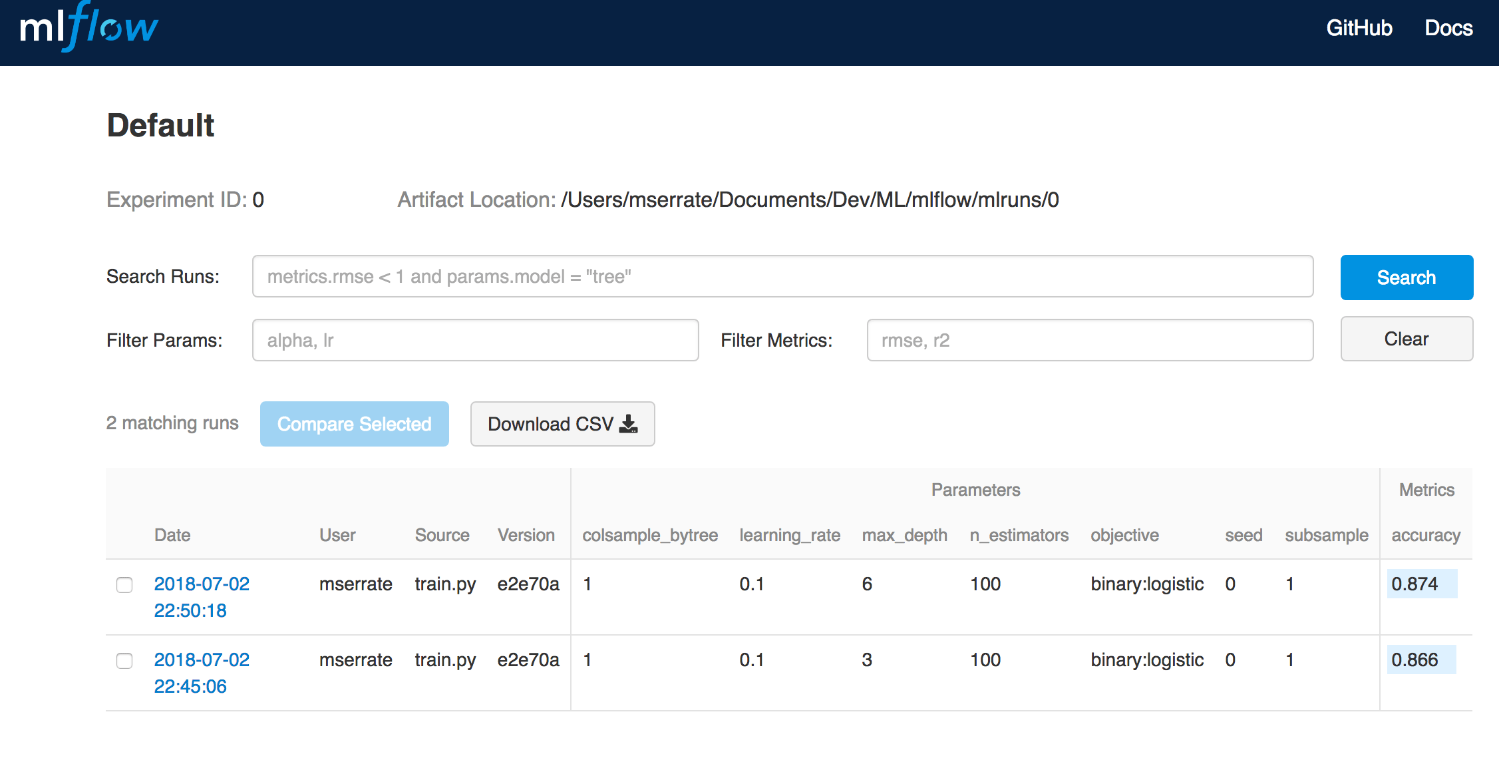Screen dimensions: 1499x764
Task: Click the accuracy column header
Action: click(1425, 535)
